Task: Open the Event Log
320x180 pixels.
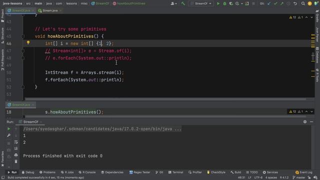Action: click(x=304, y=172)
